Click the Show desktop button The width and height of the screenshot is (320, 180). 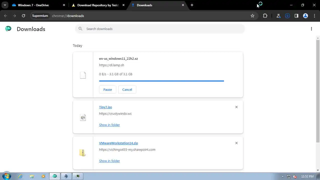(318, 176)
